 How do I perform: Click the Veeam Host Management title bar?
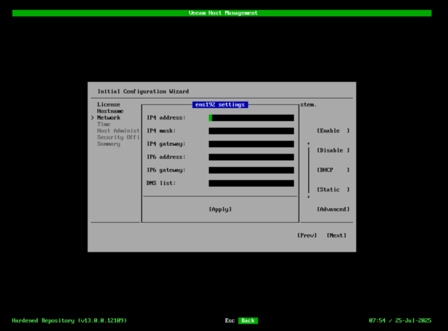222,13
